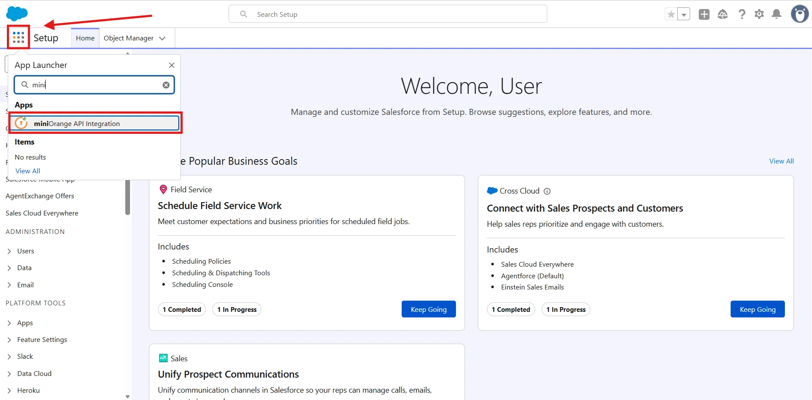
Task: Click the Field Service pin icon
Action: pyautogui.click(x=163, y=189)
